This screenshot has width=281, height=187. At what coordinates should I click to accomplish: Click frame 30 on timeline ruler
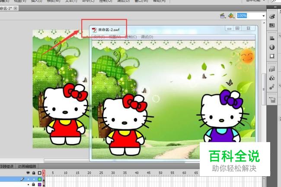[x=113, y=173]
